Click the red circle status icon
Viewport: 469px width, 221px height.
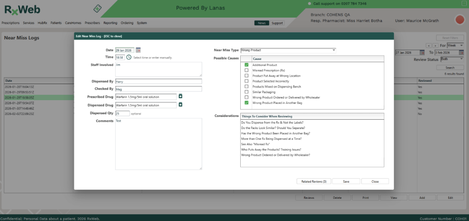[459, 20]
